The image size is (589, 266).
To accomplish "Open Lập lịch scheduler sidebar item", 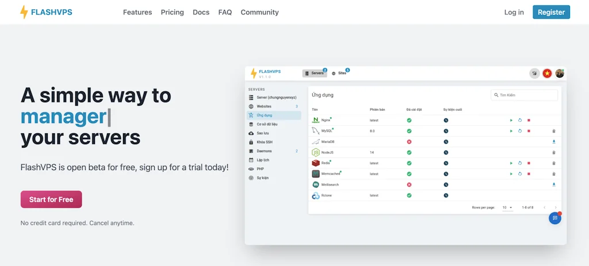I will [x=274, y=160].
